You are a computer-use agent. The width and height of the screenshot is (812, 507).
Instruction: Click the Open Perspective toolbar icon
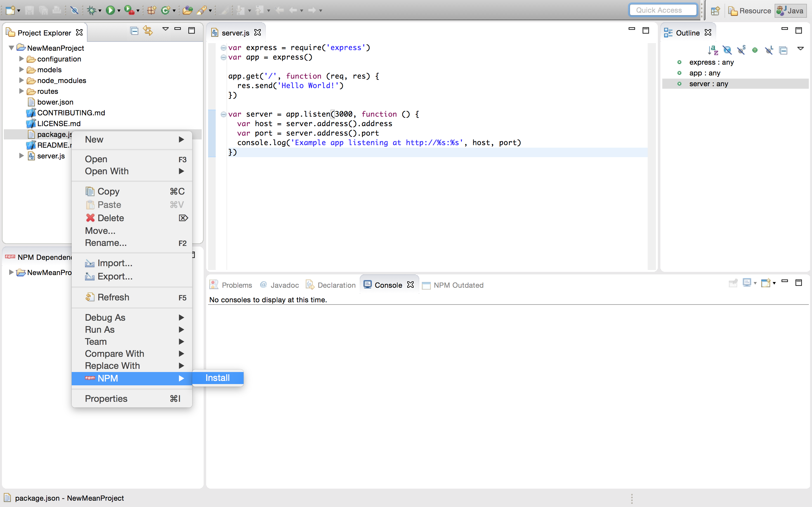[715, 11]
